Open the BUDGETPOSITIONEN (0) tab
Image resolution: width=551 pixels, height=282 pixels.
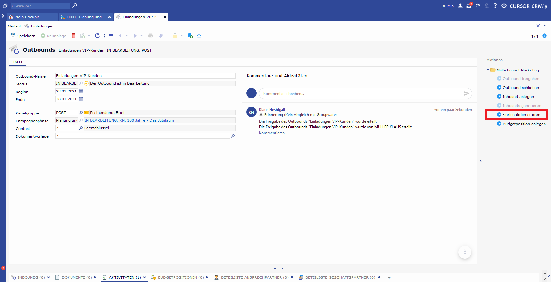(x=180, y=277)
